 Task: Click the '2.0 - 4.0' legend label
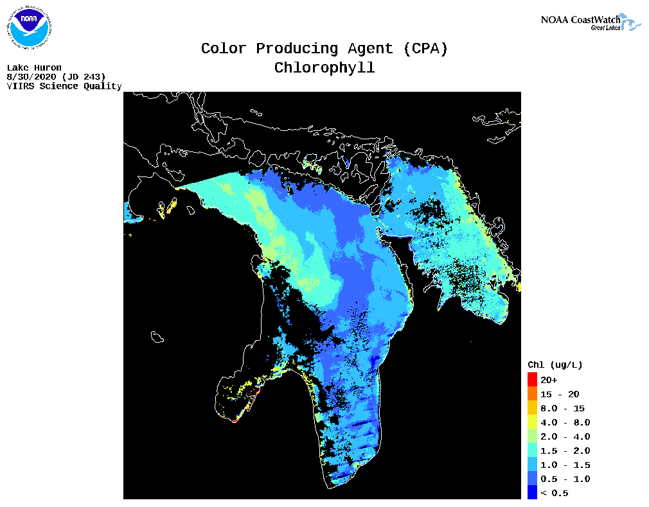[565, 436]
